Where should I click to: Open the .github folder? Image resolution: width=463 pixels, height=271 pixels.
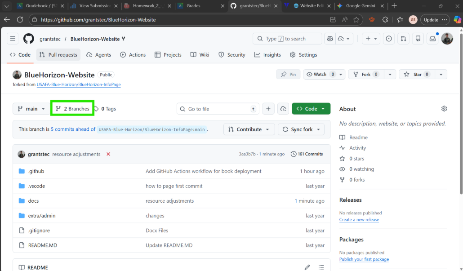(x=36, y=171)
